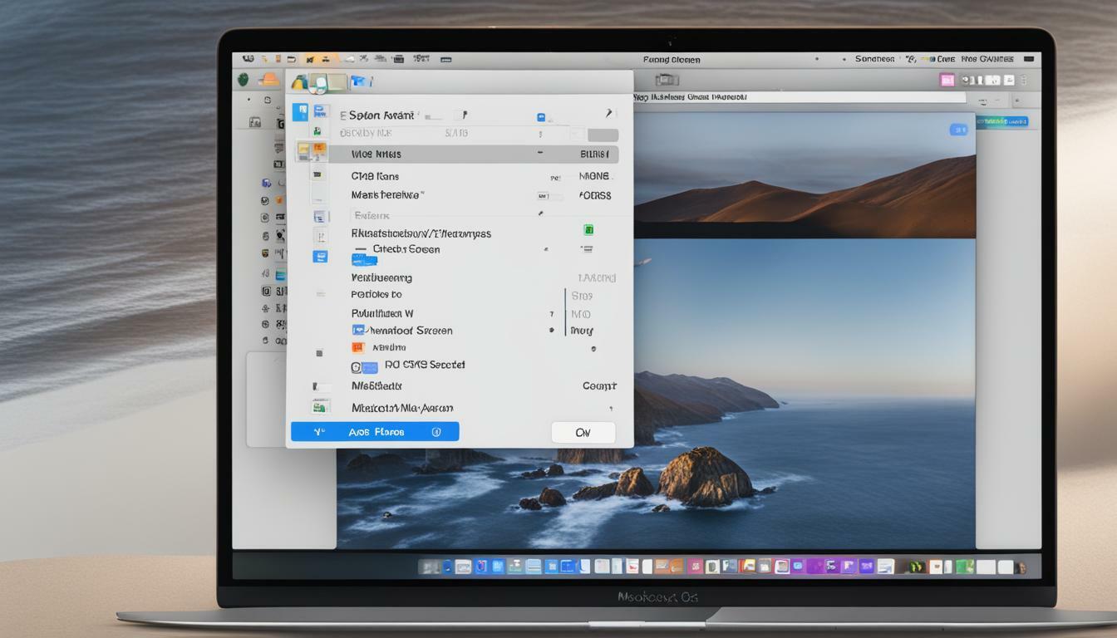Screen dimensions: 1117x638
Task: Click the window title menu in the top bar
Action: tap(671, 59)
